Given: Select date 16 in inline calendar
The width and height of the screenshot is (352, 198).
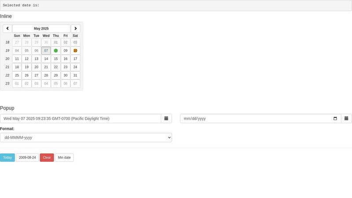Looking at the screenshot, I should [66, 59].
